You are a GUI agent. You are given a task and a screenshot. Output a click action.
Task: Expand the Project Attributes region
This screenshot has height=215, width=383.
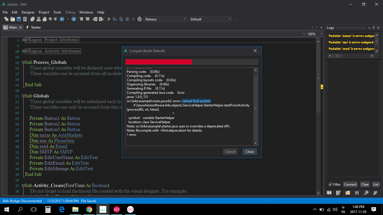point(24,40)
